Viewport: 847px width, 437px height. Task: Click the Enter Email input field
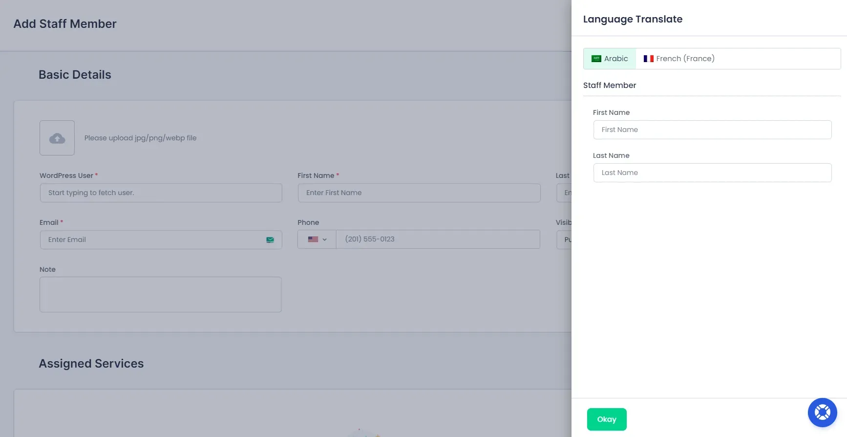[x=161, y=240]
